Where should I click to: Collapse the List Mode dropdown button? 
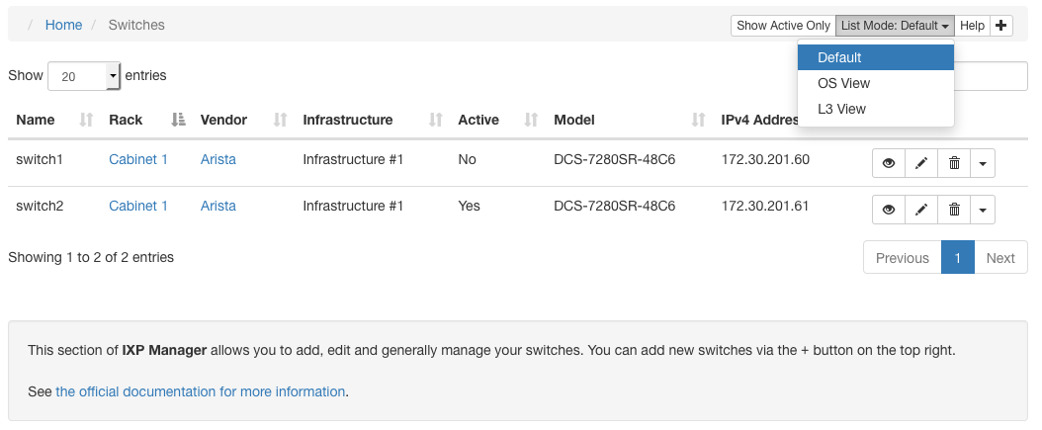click(895, 26)
